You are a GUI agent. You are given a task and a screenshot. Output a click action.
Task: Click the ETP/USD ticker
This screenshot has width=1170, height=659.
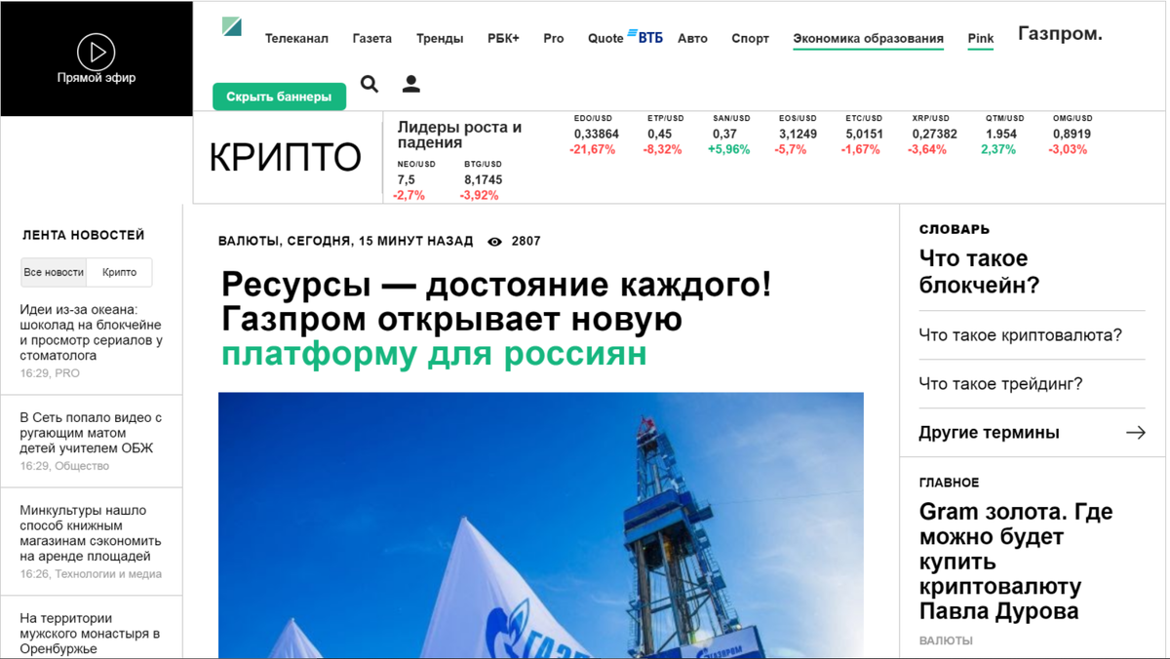tap(663, 134)
